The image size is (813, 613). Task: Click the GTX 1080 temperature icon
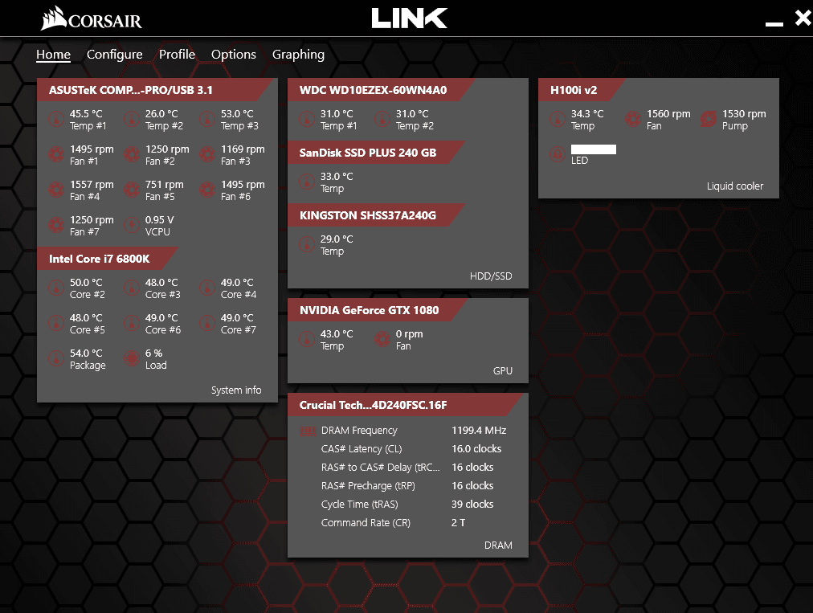coord(307,339)
